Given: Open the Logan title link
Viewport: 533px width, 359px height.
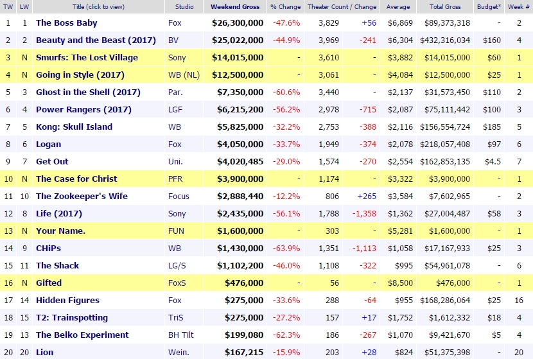Looking at the screenshot, I should tap(49, 144).
